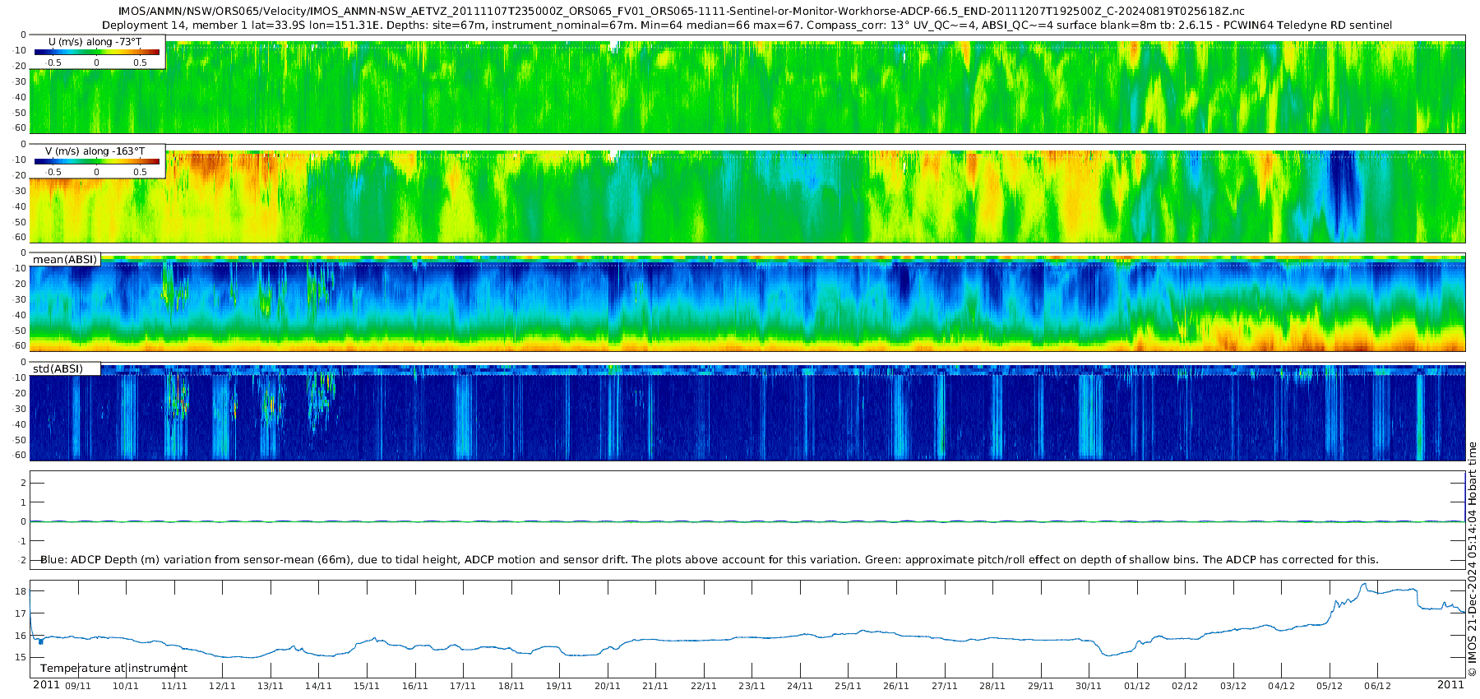Click the ADCP Depth variation description text
The width and height of the screenshot is (1480, 699).
click(x=709, y=560)
